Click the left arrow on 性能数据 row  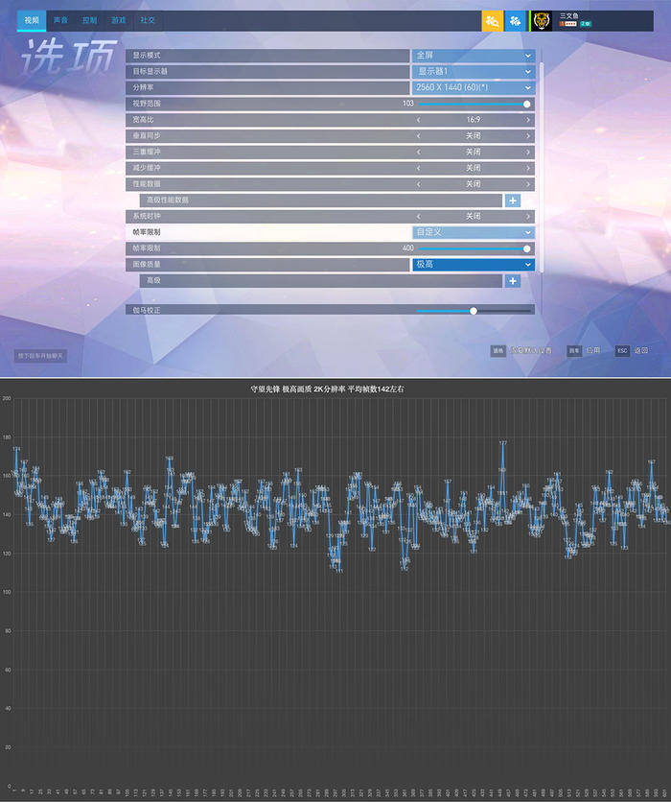pos(419,184)
